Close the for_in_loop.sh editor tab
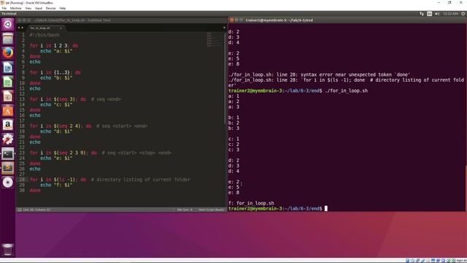Image resolution: width=467 pixels, height=263 pixels. pyautogui.click(x=61, y=28)
